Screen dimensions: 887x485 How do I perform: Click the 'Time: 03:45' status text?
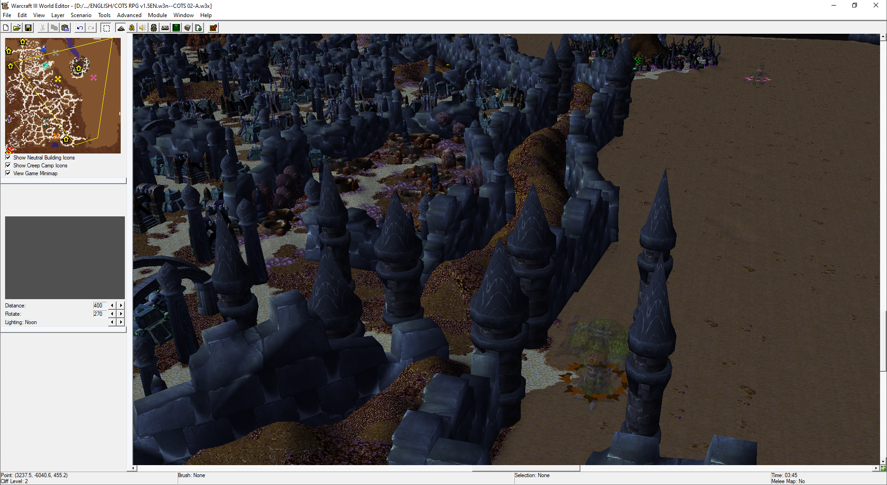pyautogui.click(x=784, y=475)
